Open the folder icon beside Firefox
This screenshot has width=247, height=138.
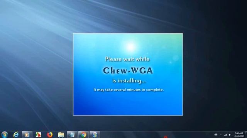pos(61,135)
